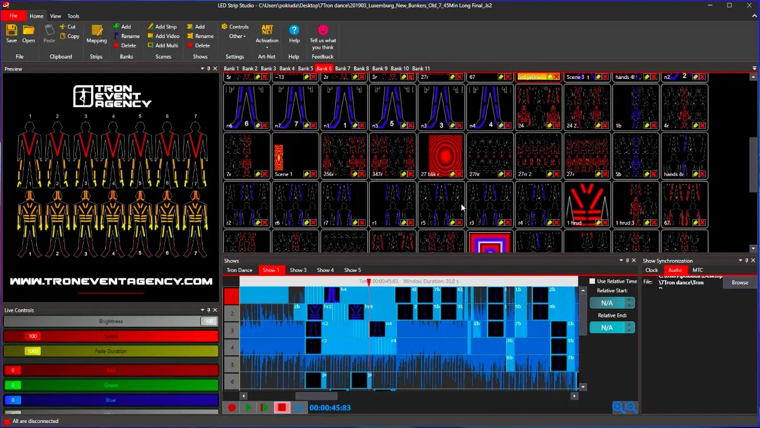Click the red File menu button

click(13, 16)
